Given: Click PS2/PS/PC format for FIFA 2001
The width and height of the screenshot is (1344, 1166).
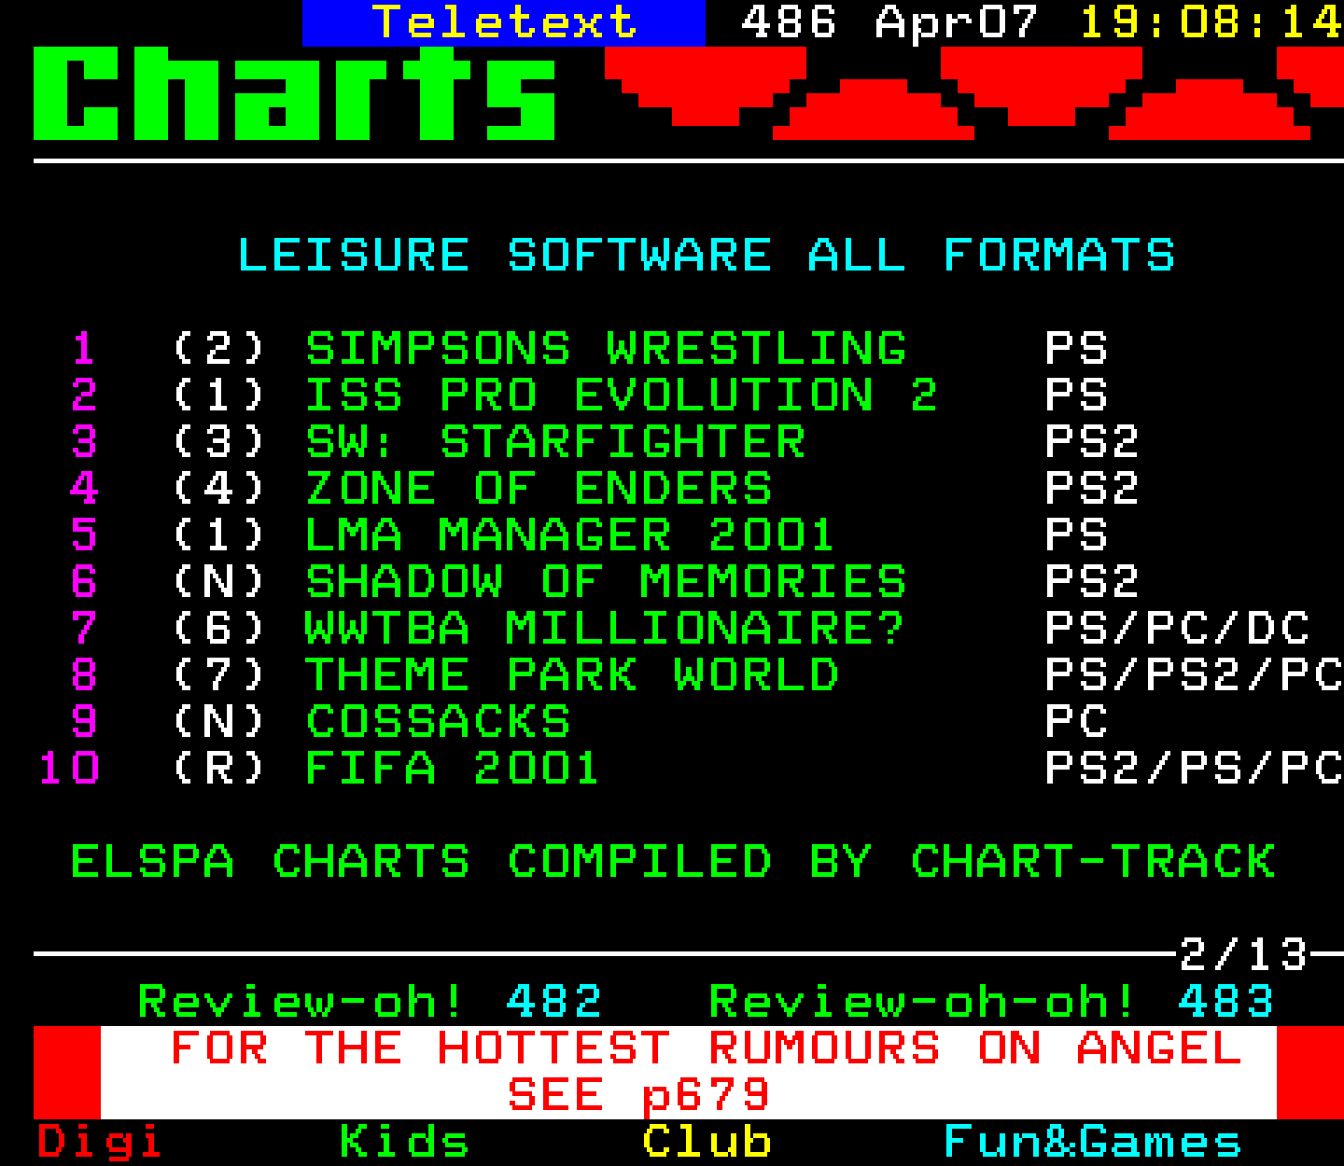Looking at the screenshot, I should pos(1194,769).
